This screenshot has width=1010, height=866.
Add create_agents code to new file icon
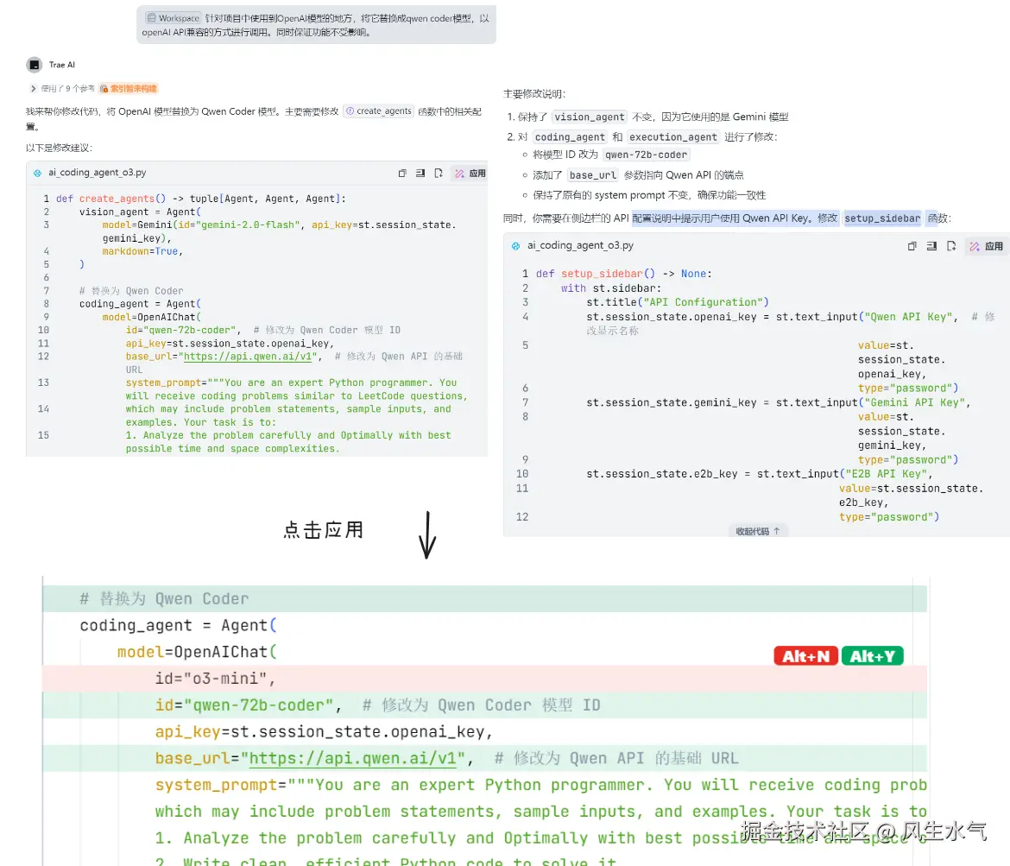point(438,174)
